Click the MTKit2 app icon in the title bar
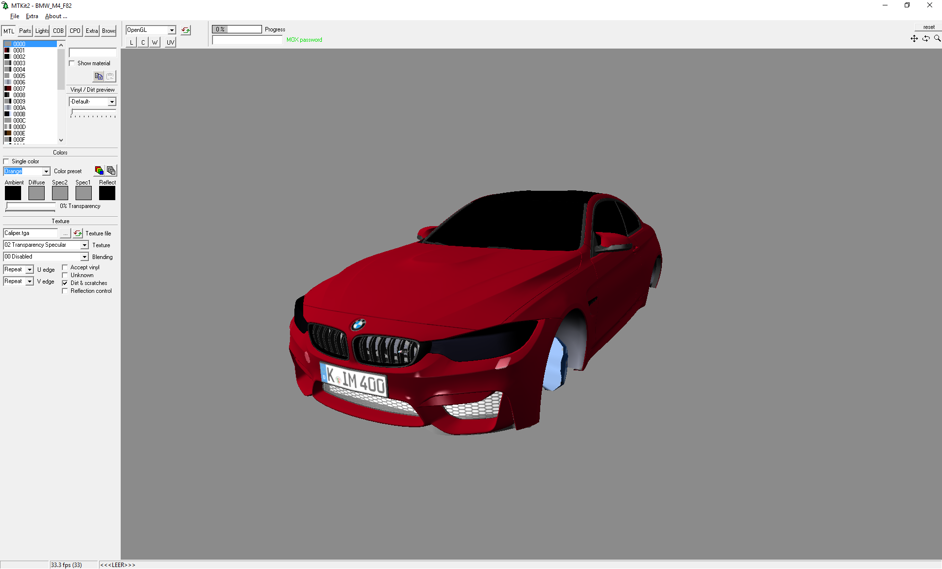This screenshot has height=569, width=942. click(x=5, y=5)
